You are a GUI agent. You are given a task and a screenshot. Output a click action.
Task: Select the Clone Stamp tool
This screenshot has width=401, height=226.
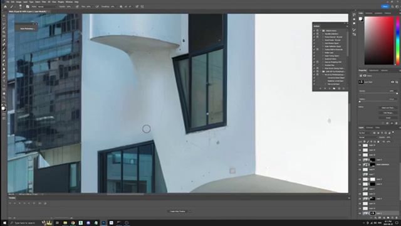4,53
